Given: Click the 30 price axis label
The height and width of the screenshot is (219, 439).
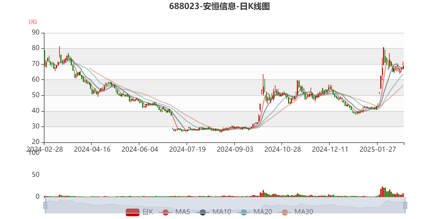Looking at the screenshot, I should pyautogui.click(x=36, y=126).
